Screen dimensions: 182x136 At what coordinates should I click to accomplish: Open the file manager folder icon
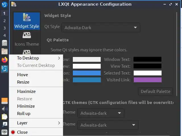(x=5, y=51)
